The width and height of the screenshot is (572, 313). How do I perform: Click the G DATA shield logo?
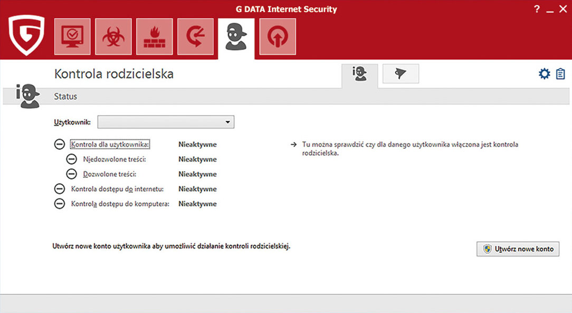[26, 35]
